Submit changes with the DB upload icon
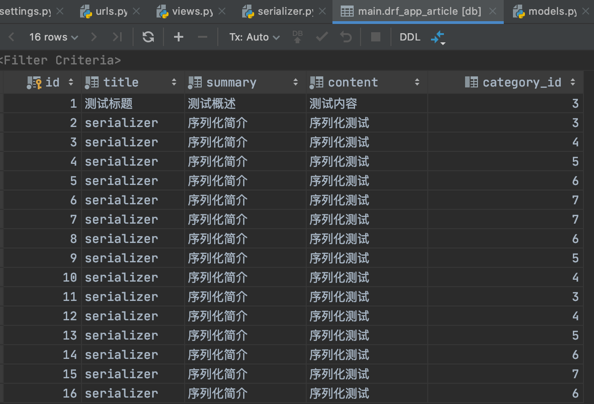Screen dimensions: 594x404 pyautogui.click(x=297, y=37)
